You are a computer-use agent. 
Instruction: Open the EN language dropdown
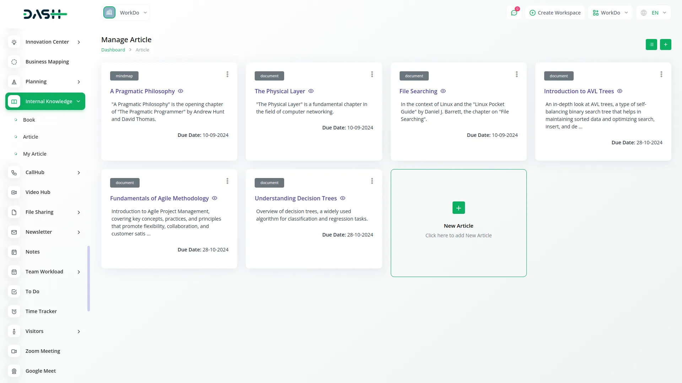coord(654,13)
